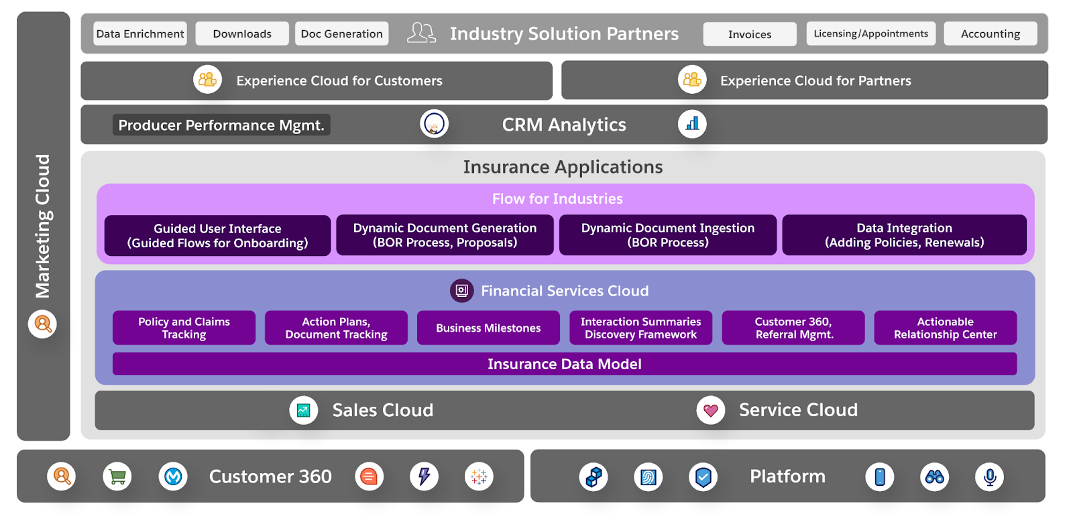Select the Doc Generation box
Image resolution: width=1073 pixels, height=524 pixels.
tap(342, 34)
